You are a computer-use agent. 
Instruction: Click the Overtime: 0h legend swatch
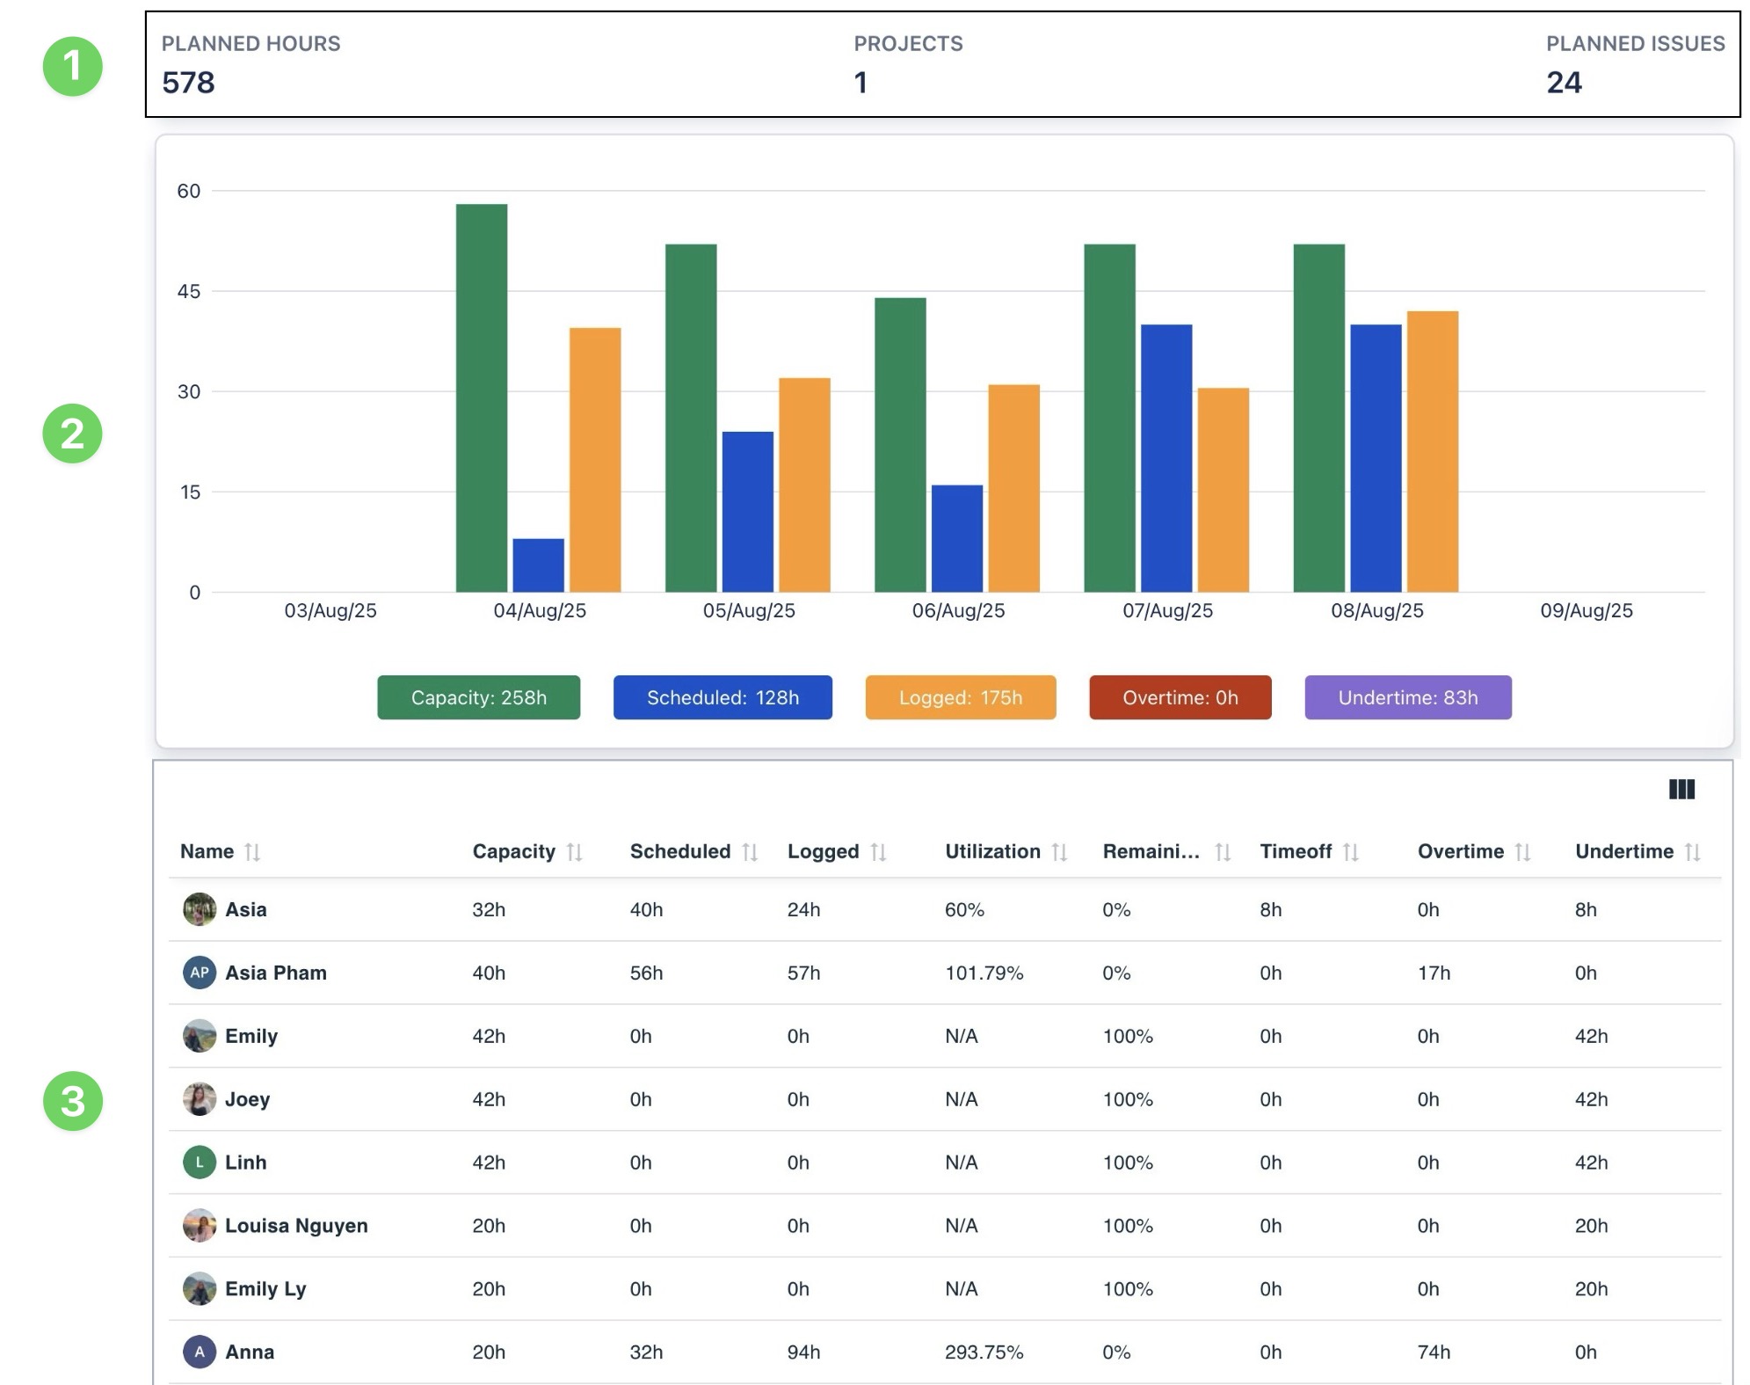[x=1180, y=697]
